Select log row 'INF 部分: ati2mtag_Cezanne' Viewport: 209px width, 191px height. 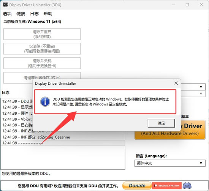coord(63,137)
